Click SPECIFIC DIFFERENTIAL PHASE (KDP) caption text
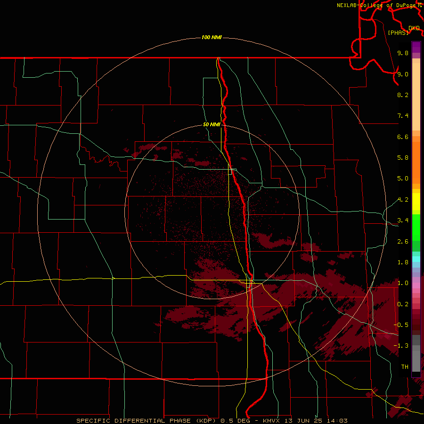This screenshot has width=424, height=424. point(147,421)
